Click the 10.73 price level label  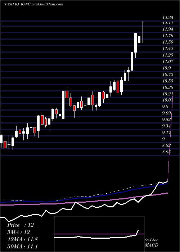tap(168, 75)
